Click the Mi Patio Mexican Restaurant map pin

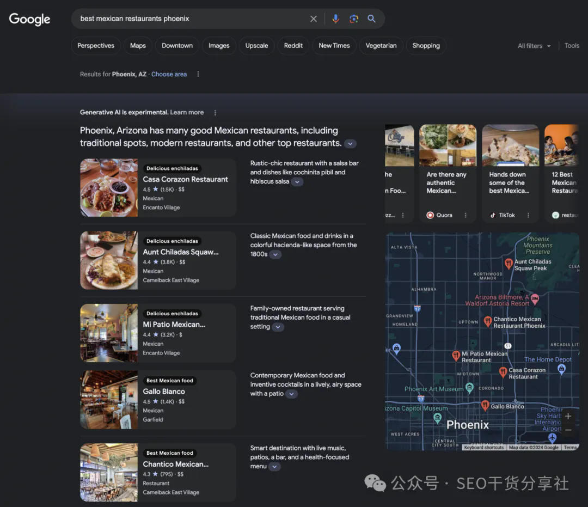coord(456,356)
